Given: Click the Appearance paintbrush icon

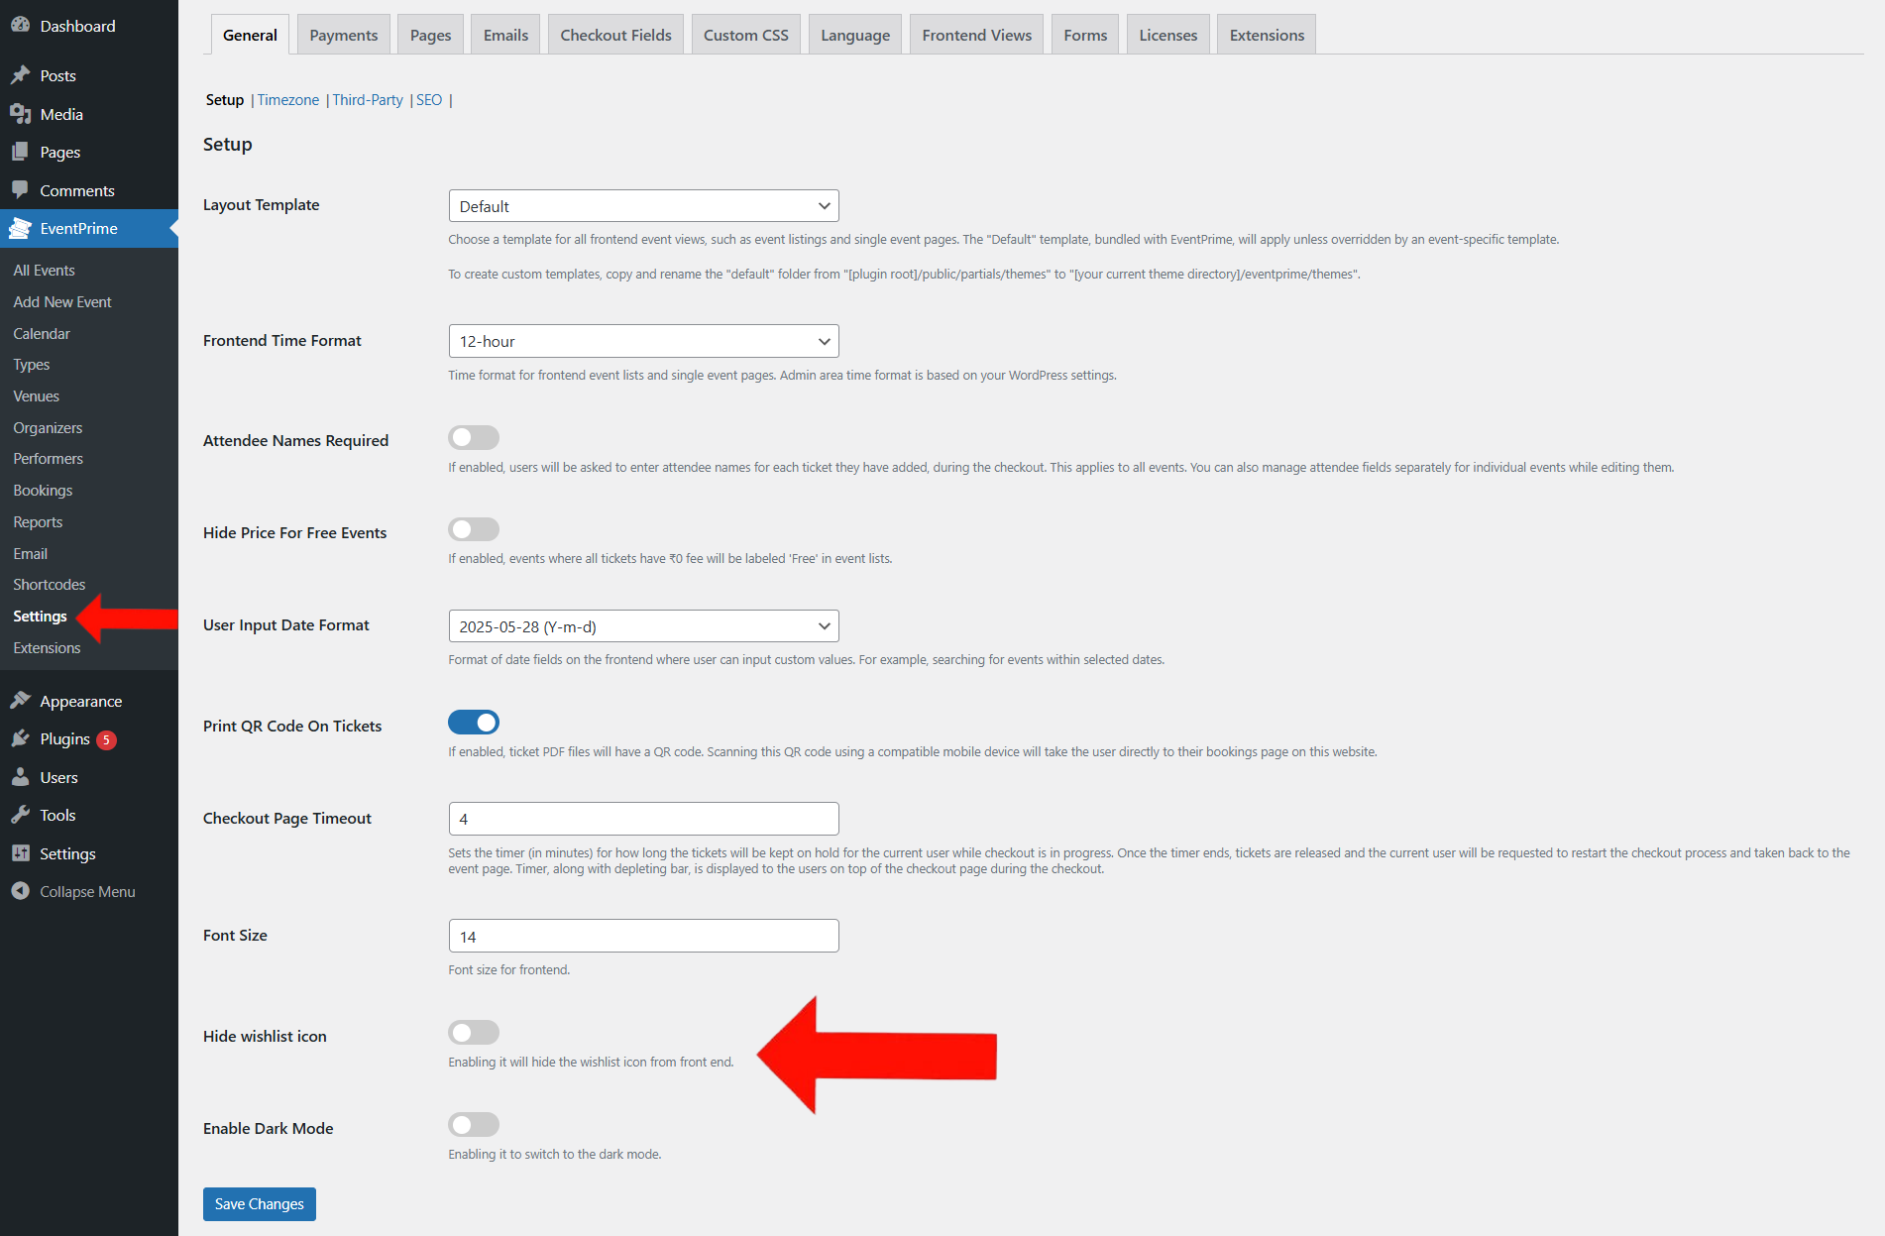Looking at the screenshot, I should (20, 701).
